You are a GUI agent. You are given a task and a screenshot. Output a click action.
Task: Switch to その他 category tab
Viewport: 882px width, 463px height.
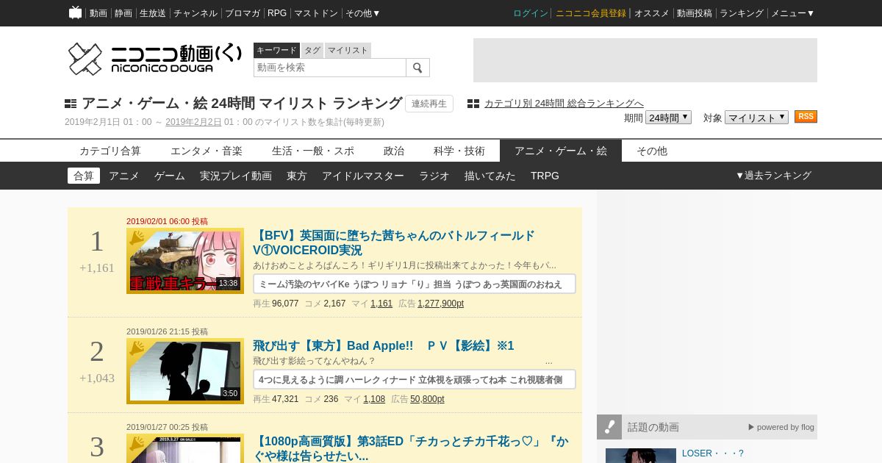tap(652, 151)
